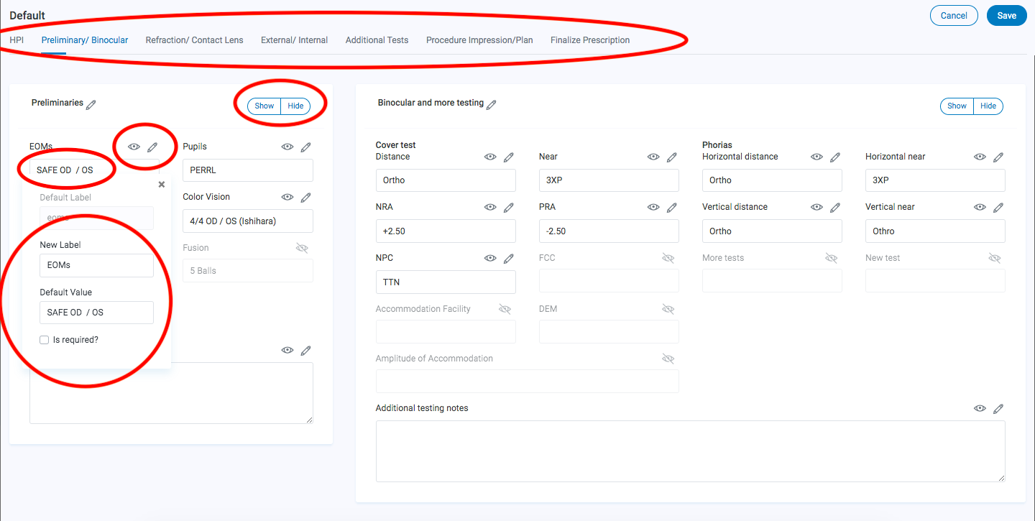The width and height of the screenshot is (1035, 521).
Task: Edit the Vertical near field
Action: 998,207
